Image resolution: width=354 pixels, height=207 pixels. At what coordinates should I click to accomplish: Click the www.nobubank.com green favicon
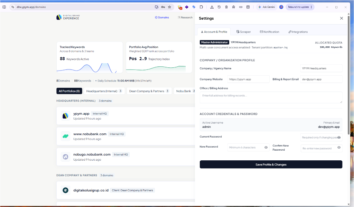click(65, 137)
